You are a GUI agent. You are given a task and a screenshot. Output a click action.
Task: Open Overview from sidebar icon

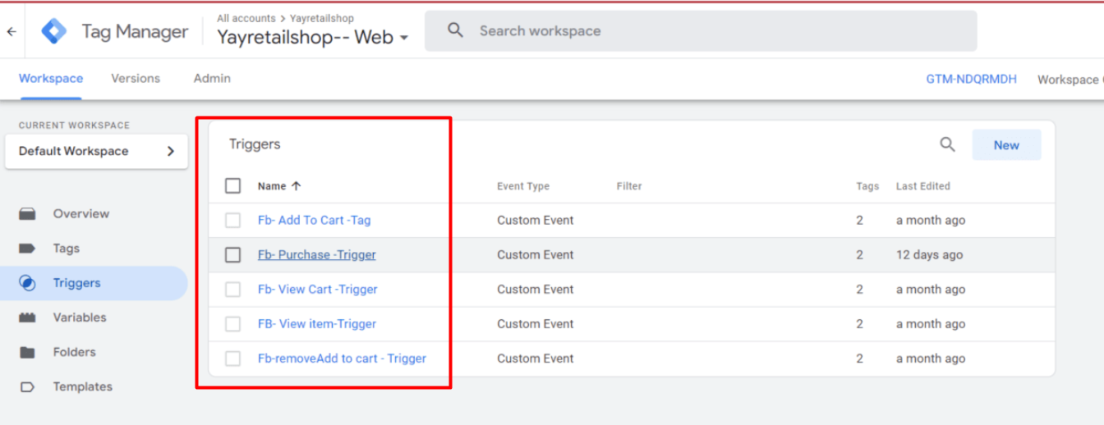point(27,214)
